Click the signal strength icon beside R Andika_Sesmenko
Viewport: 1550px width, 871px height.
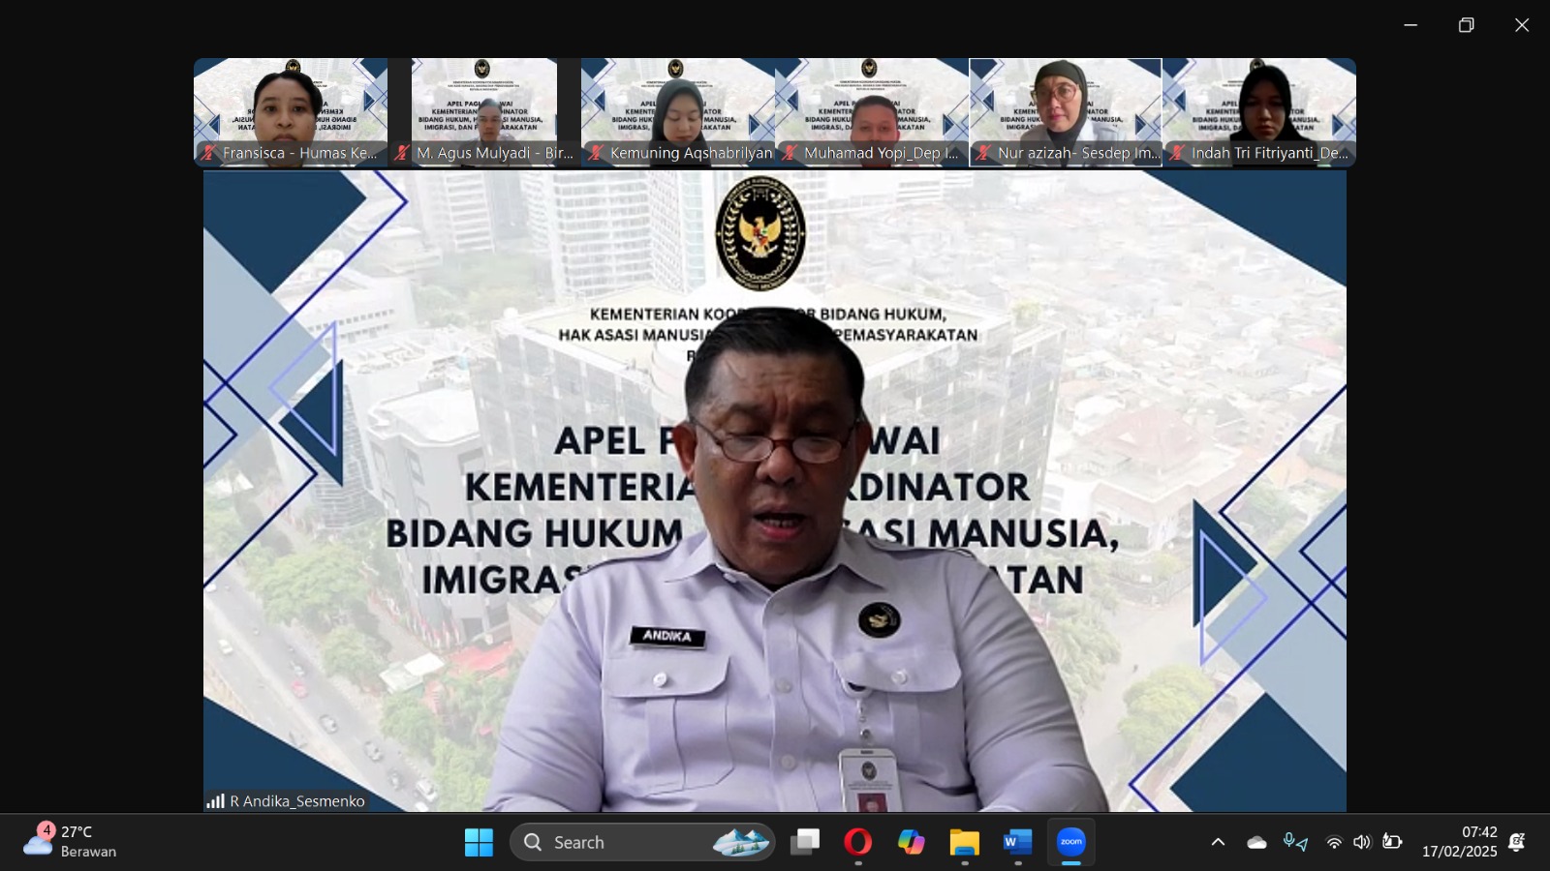point(215,801)
